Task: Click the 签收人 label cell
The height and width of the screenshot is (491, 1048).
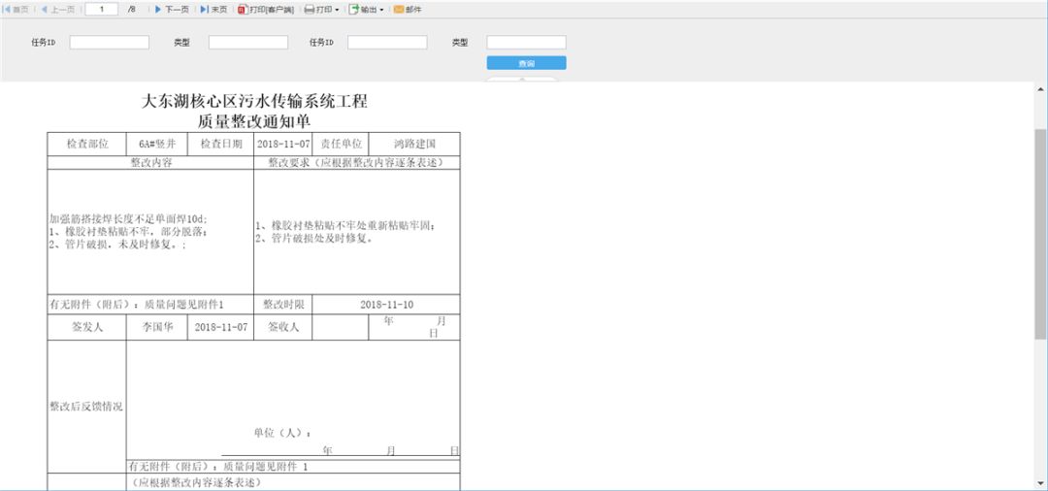Action: coord(283,327)
